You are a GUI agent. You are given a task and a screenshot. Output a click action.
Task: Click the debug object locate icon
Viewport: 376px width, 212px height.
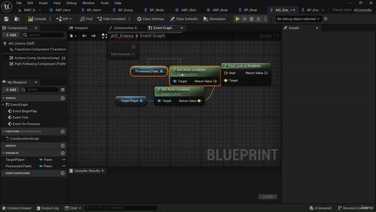coord(326,19)
